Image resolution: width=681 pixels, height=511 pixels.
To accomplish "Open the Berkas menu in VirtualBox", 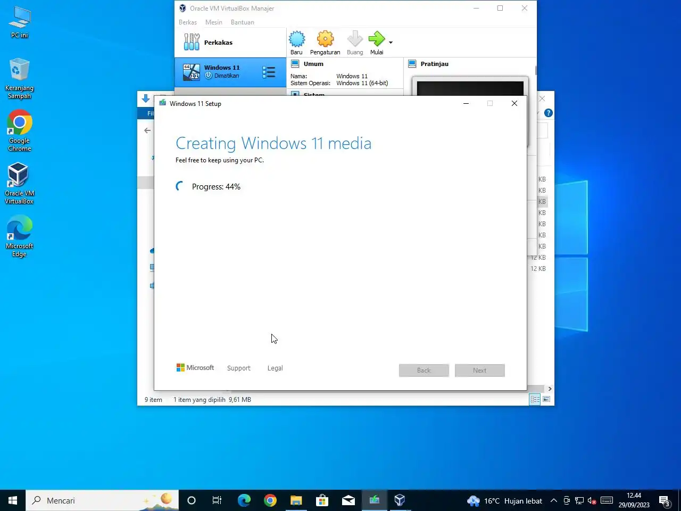I will [188, 22].
